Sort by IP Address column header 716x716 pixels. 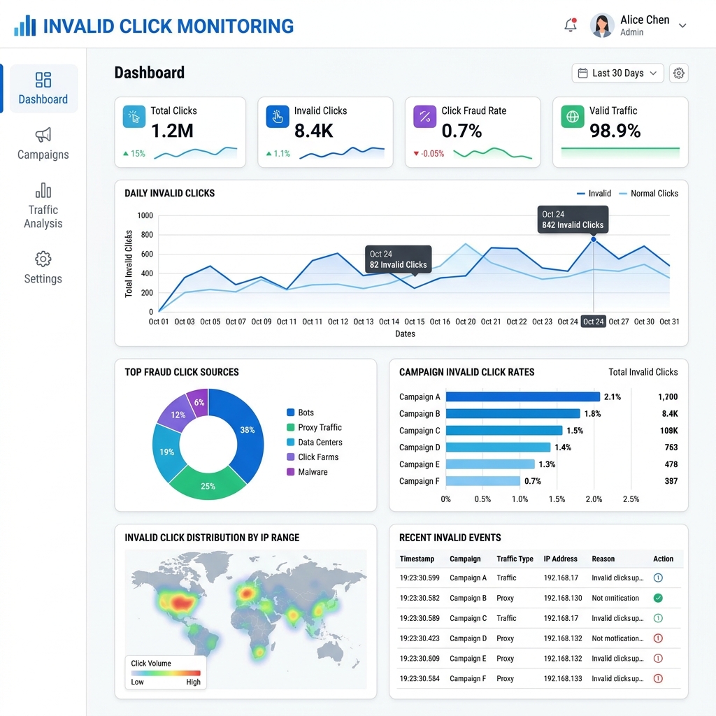560,559
